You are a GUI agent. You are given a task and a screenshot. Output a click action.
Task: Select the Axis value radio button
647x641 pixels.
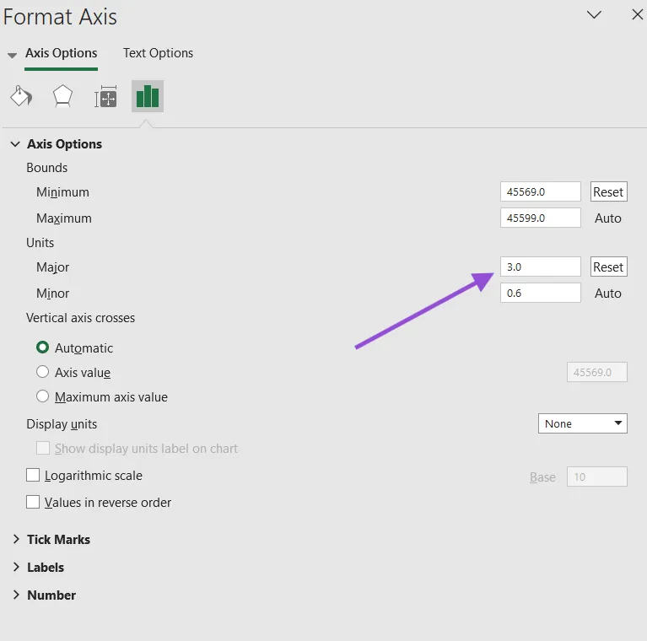[x=42, y=372]
